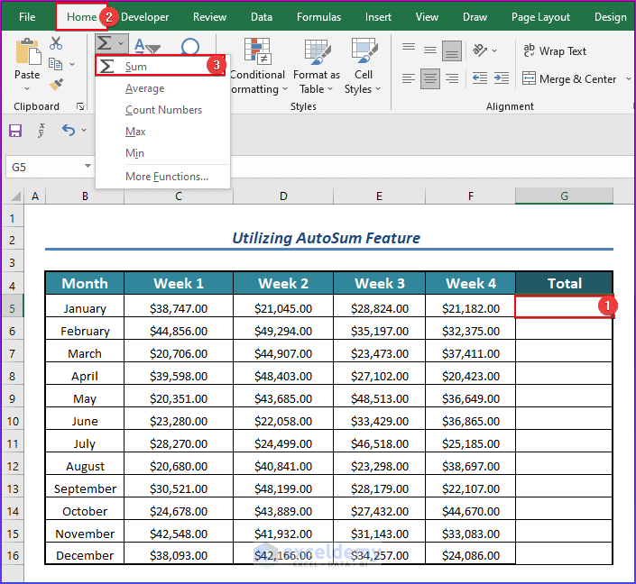Viewport: 636px width, 584px height.
Task: Click Decrease Indent icon
Action: point(480,78)
